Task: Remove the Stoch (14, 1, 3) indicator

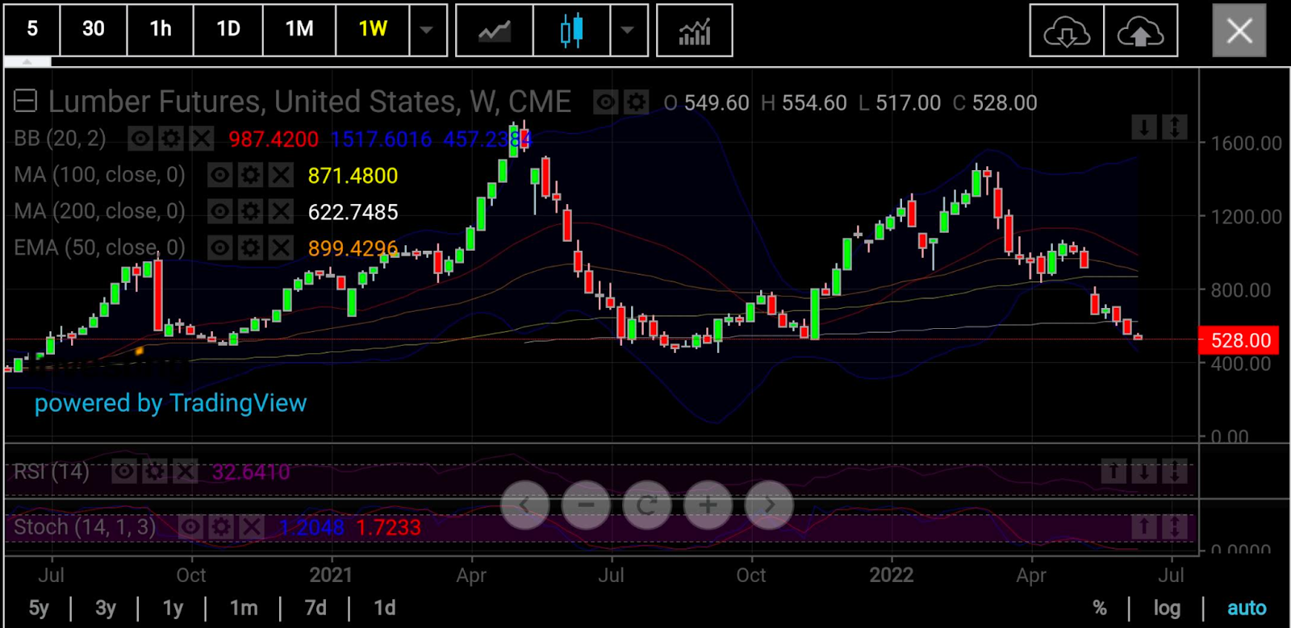Action: pyautogui.click(x=252, y=527)
